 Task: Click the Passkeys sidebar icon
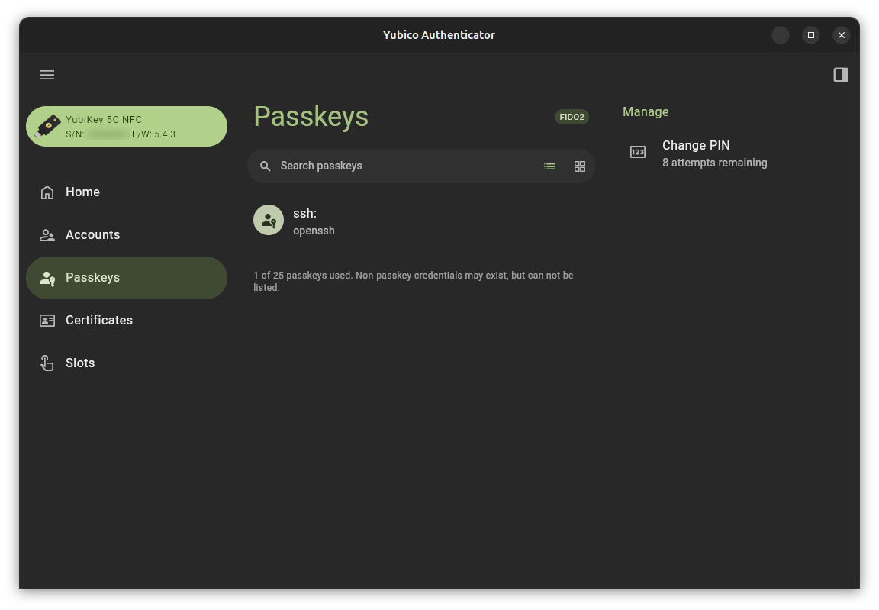tap(47, 278)
